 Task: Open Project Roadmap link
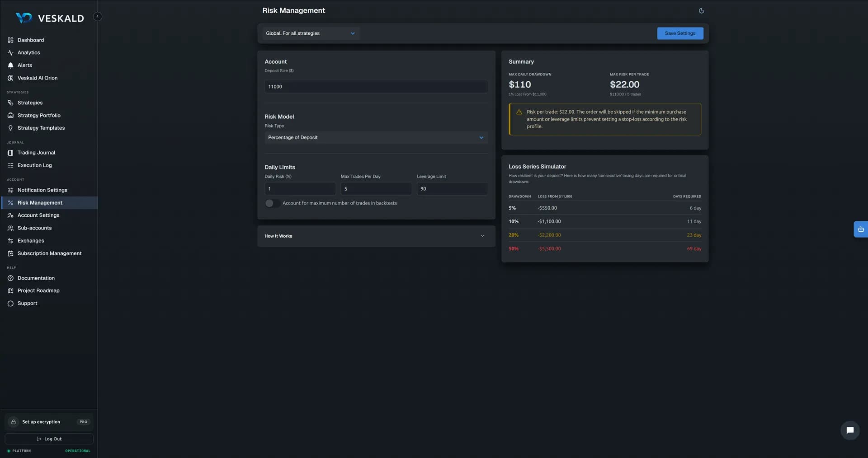point(49,291)
